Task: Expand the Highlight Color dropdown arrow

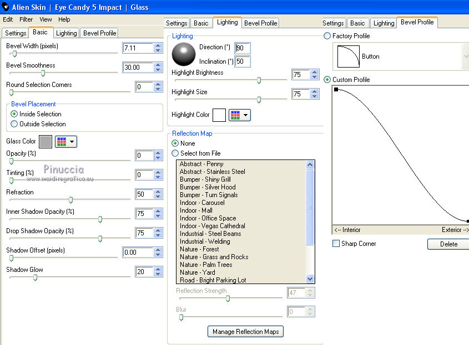Action: coord(246,115)
